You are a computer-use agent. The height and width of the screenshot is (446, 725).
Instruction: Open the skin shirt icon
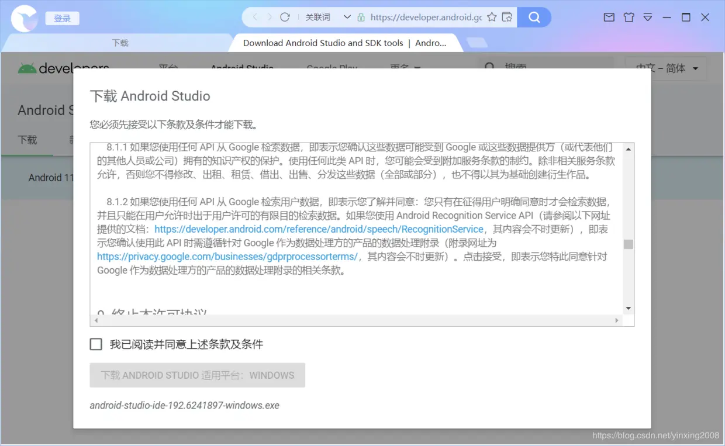pos(629,18)
